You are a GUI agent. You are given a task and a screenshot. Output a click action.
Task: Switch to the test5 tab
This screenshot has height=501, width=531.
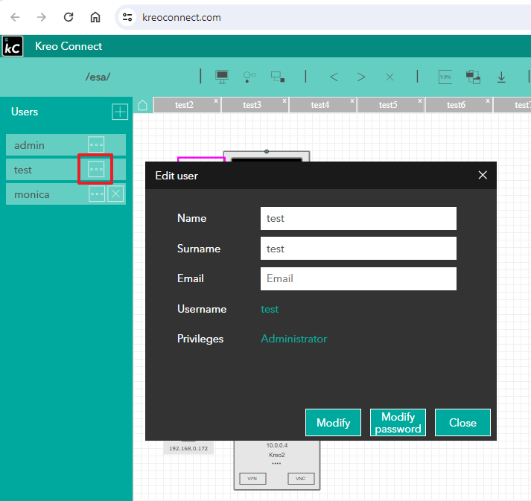(x=387, y=105)
